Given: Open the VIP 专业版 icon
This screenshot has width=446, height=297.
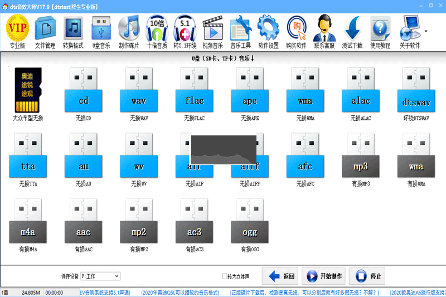Looking at the screenshot, I should (17, 32).
